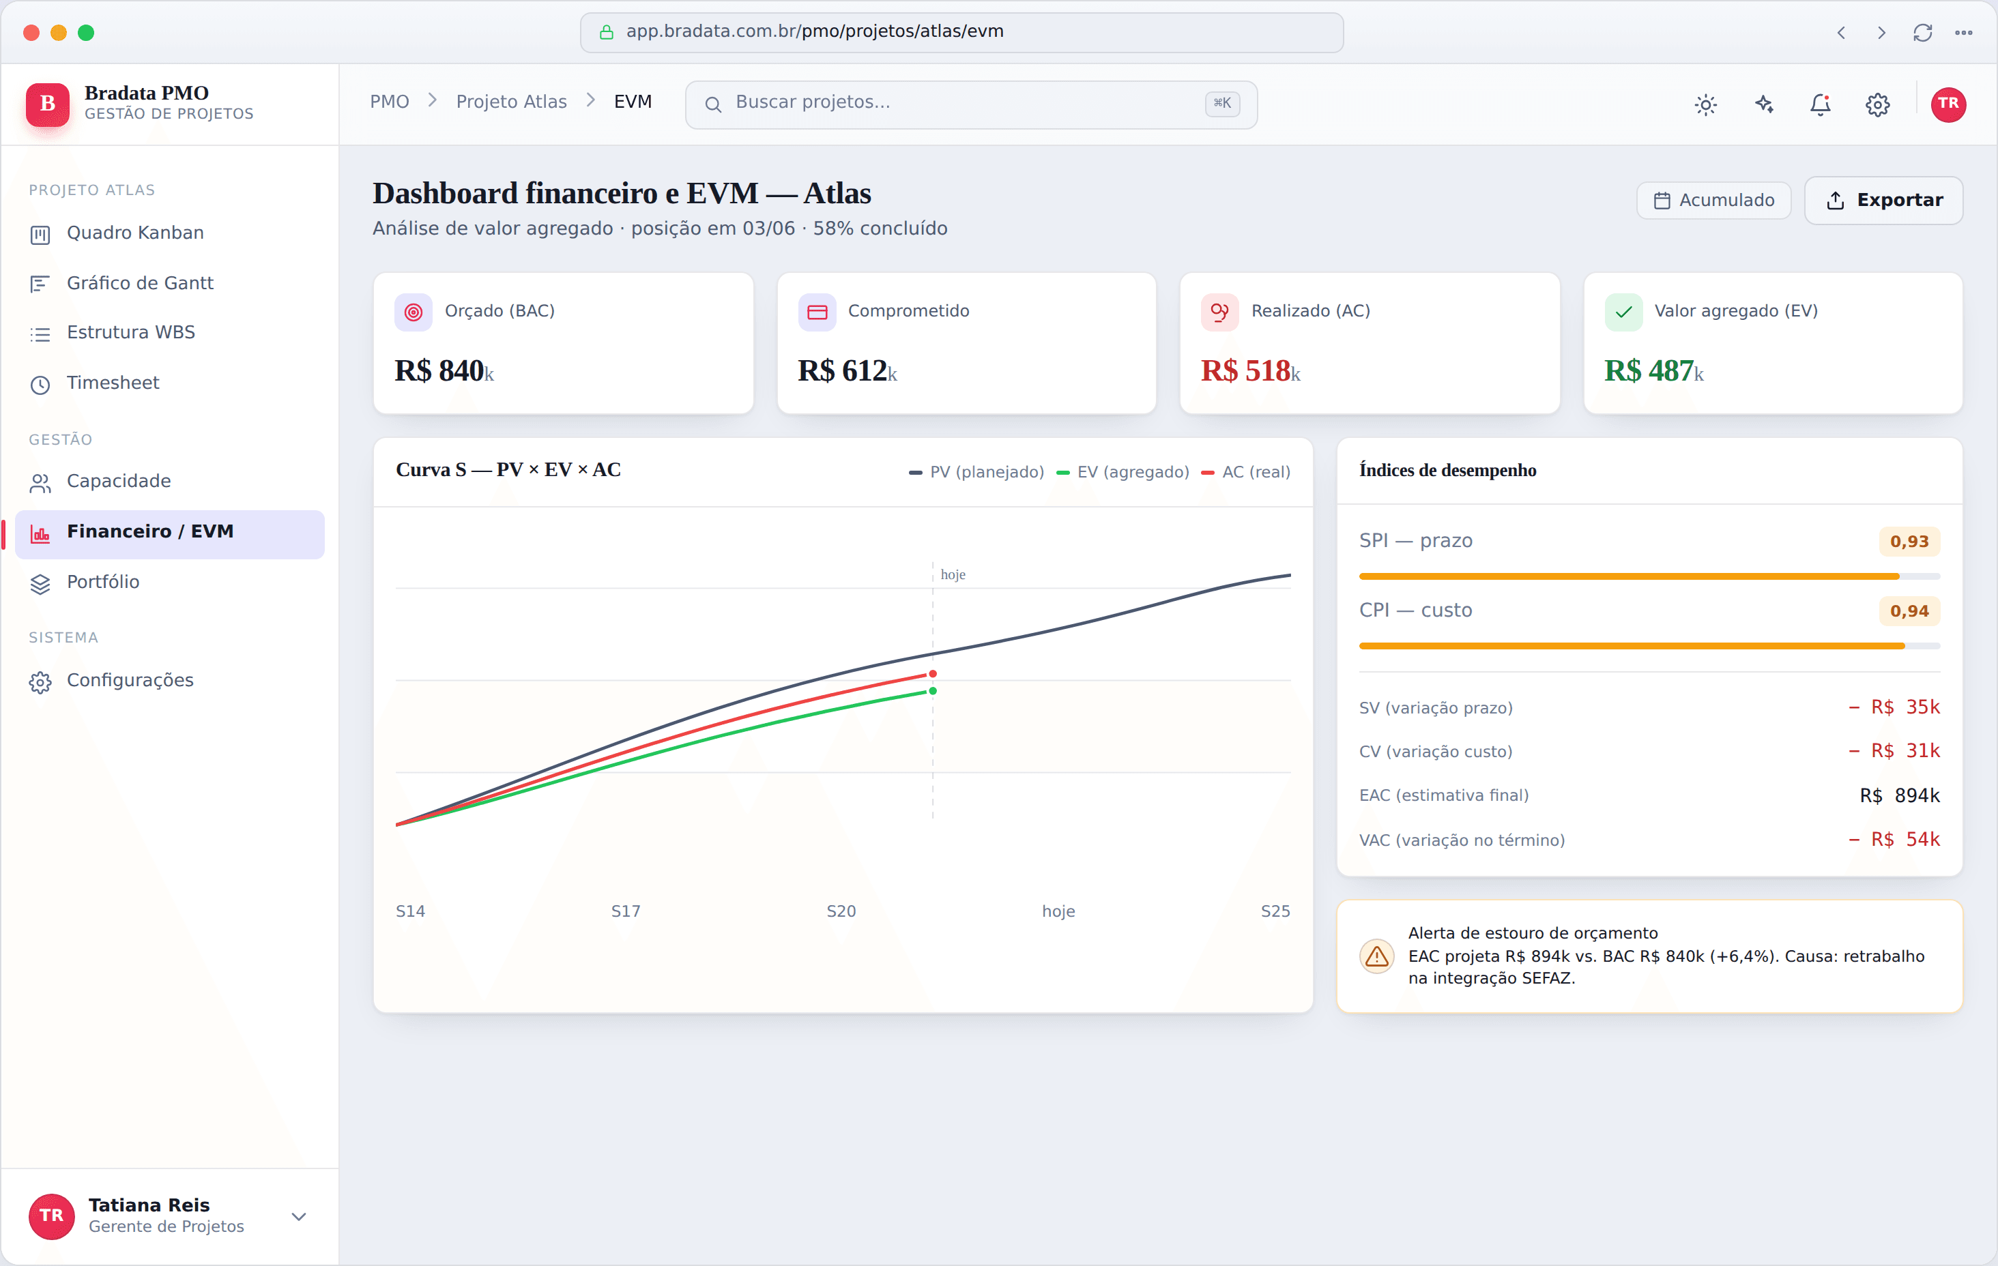Click the R$ 840k budget value
The image size is (1998, 1266).
(444, 372)
